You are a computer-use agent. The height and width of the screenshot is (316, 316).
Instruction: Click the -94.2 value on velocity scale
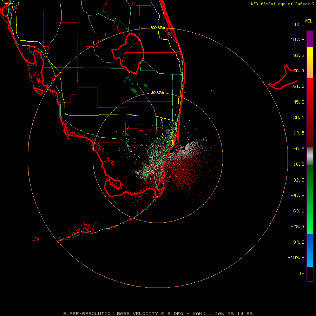297,242
